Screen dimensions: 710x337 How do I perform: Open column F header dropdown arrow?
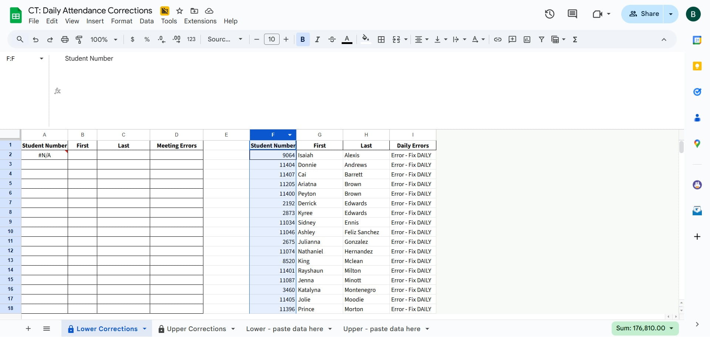coord(290,135)
